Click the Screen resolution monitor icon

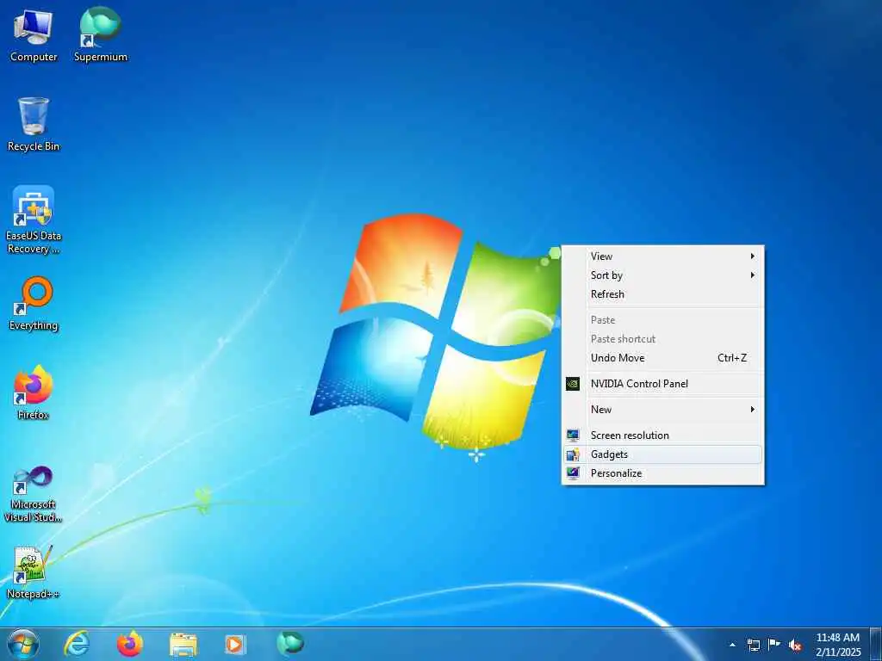[x=573, y=436]
